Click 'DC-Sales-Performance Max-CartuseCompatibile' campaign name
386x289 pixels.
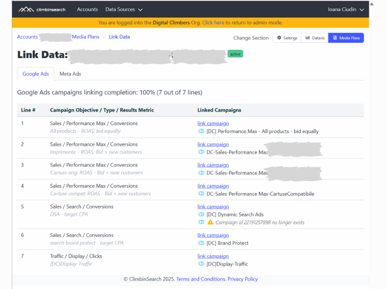point(261,194)
